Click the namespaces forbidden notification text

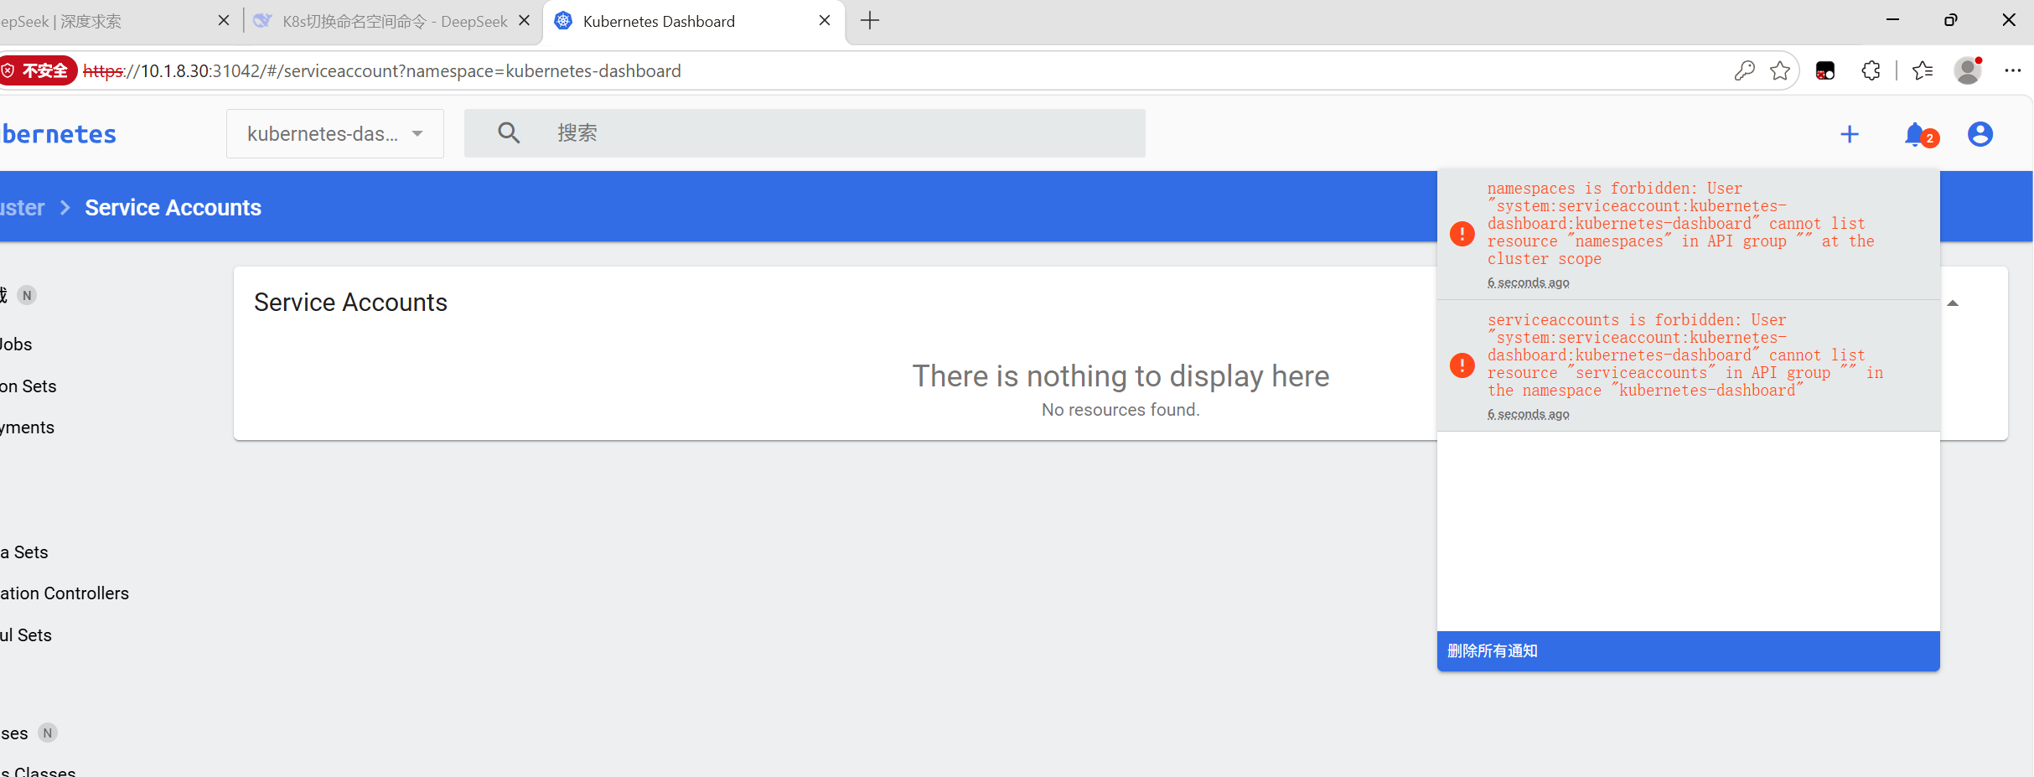pos(1680,224)
